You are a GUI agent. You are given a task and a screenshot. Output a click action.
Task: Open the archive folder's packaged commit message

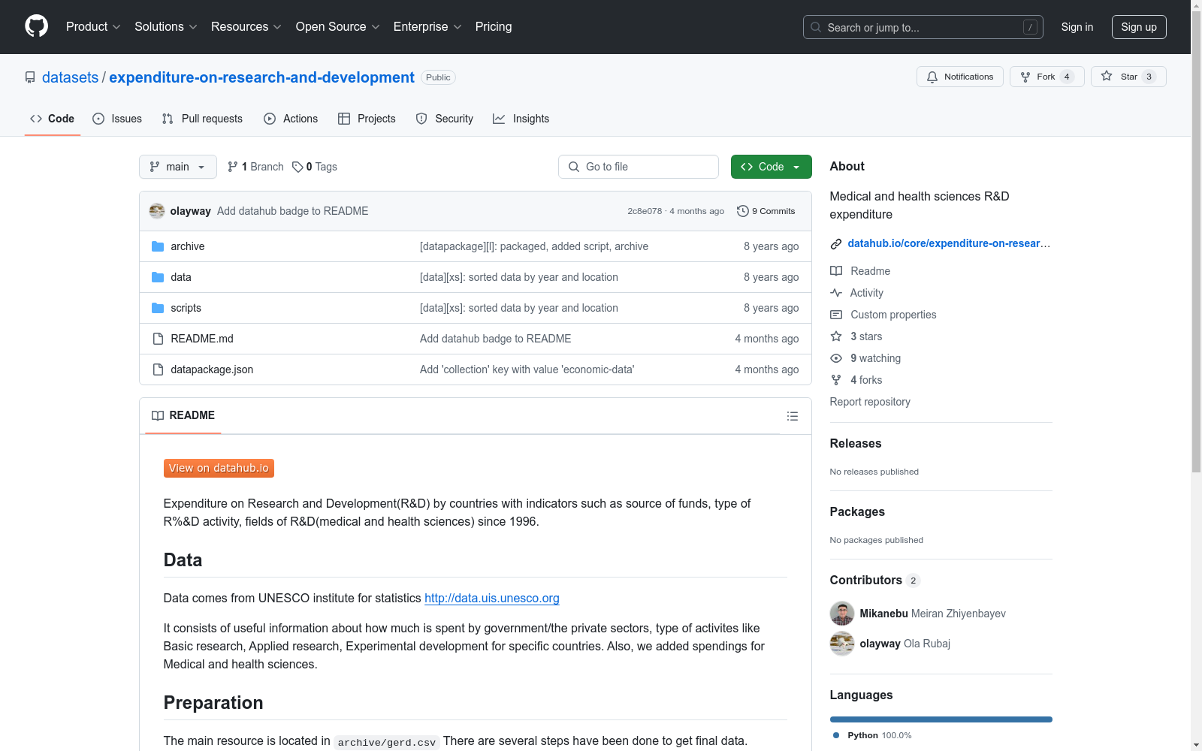[534, 246]
